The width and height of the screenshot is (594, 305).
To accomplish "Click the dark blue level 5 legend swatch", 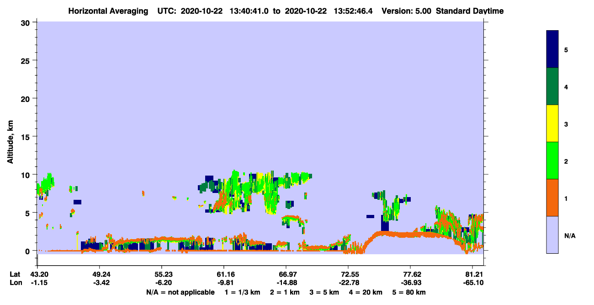I will coord(552,49).
